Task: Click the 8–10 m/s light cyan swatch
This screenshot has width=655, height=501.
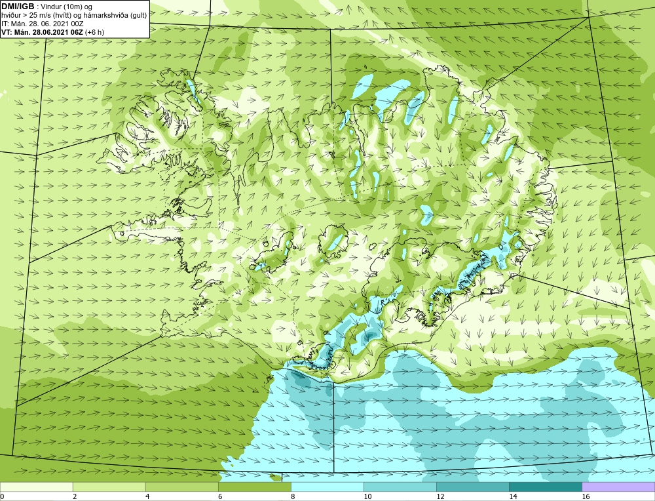Action: click(327, 487)
